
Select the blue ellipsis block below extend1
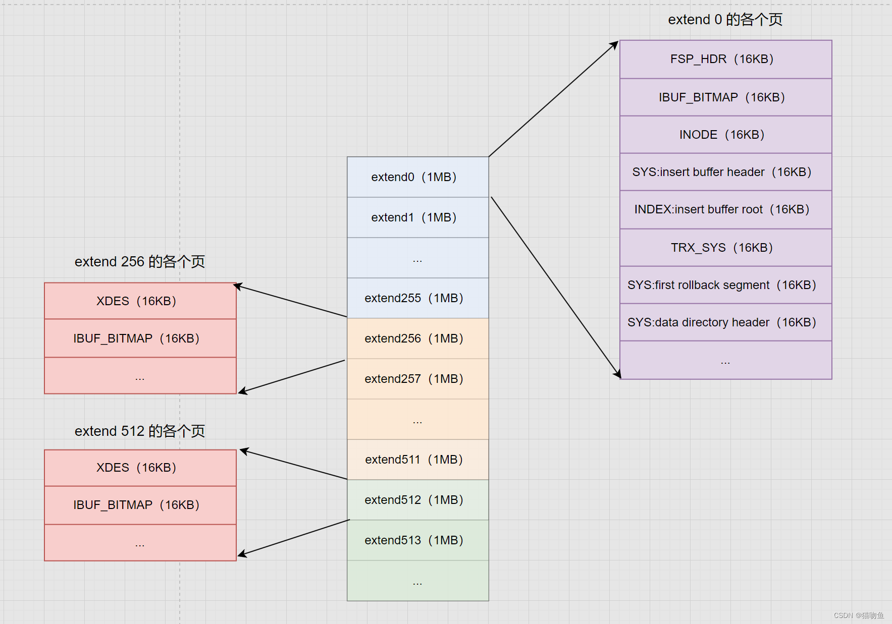coord(417,258)
